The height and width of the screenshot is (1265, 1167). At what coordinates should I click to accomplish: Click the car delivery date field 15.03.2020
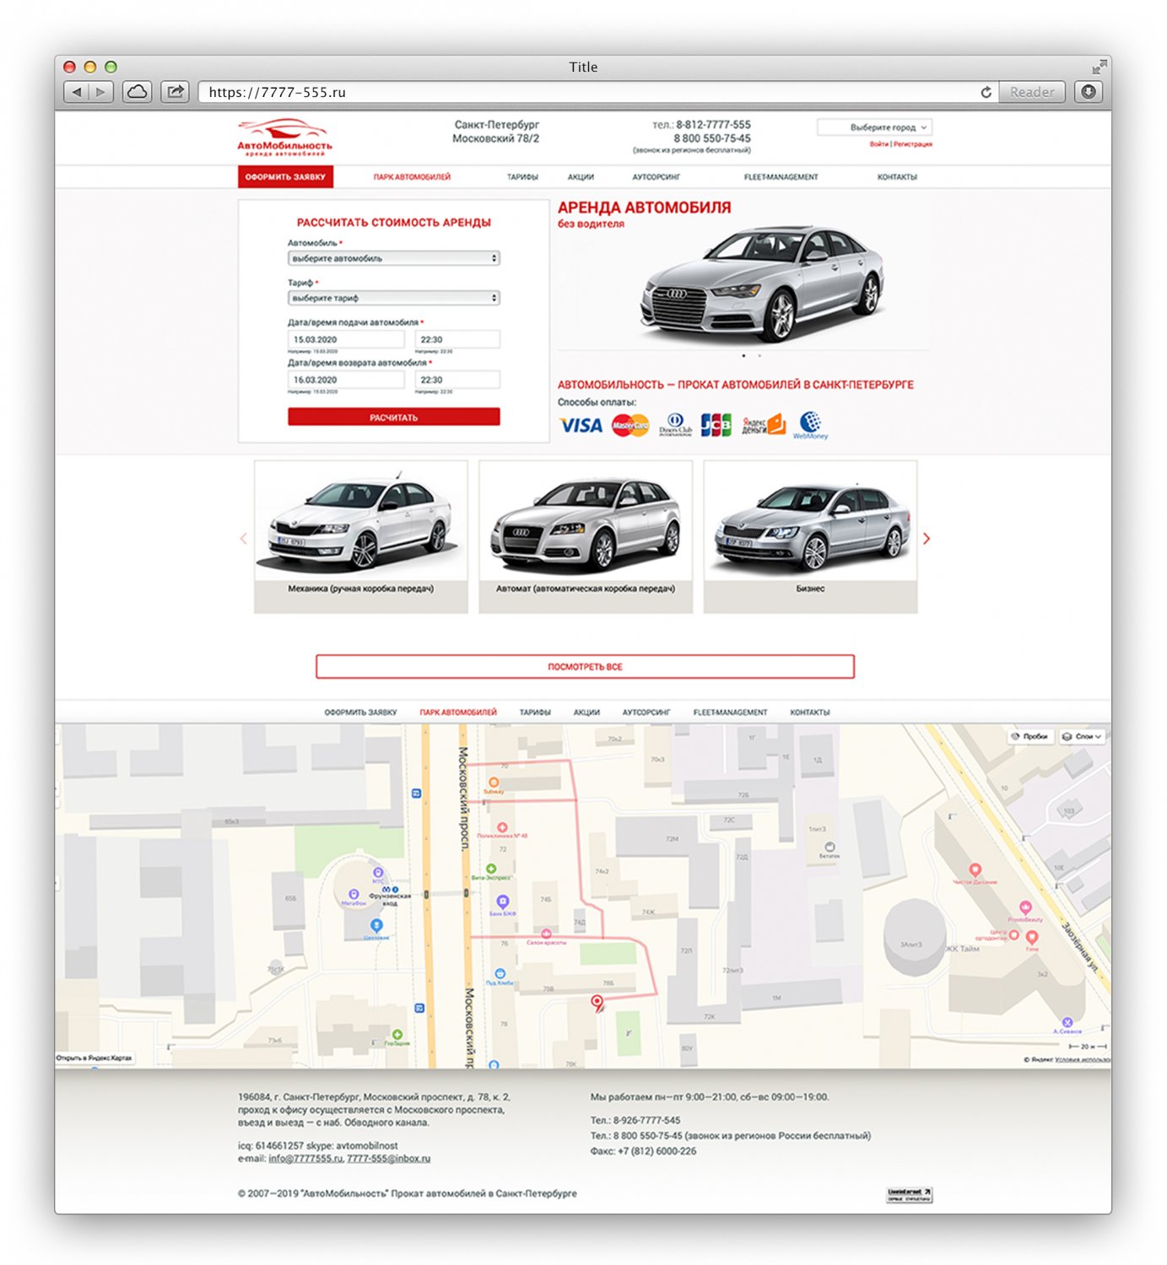click(346, 339)
